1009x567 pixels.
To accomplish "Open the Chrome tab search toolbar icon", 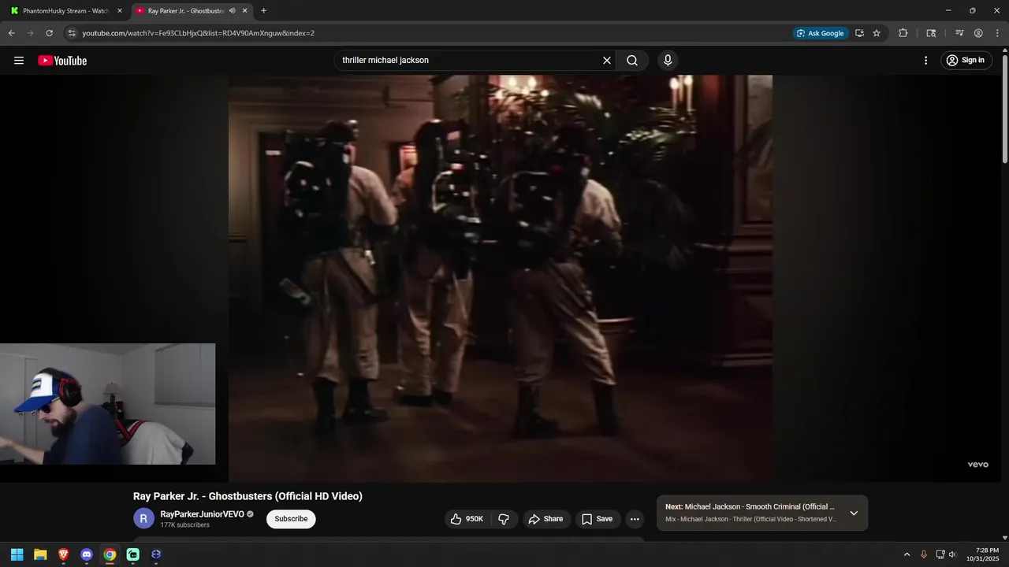I will click(931, 33).
